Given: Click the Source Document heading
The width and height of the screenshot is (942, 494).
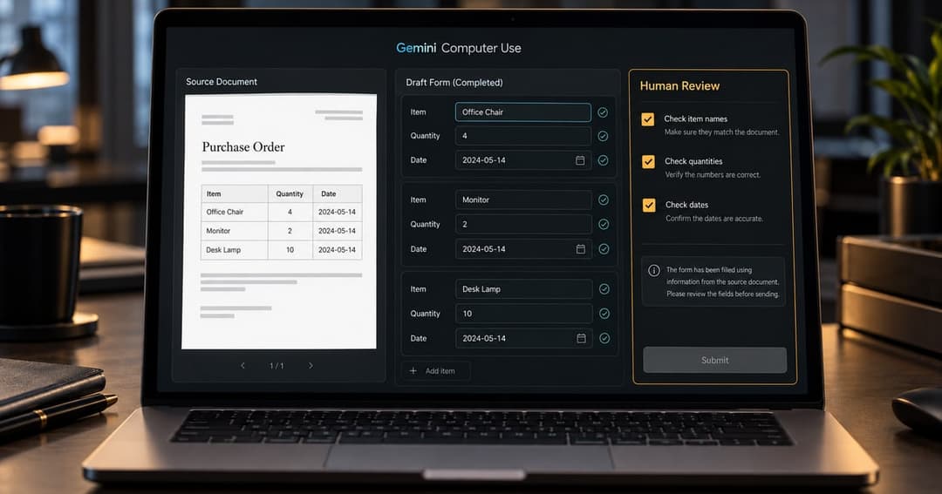Looking at the screenshot, I should 221,82.
